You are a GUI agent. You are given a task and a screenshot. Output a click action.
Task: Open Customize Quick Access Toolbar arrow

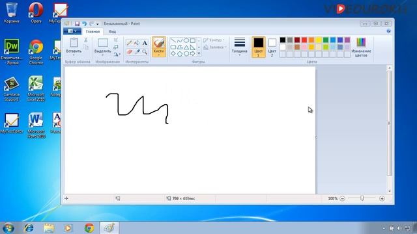click(98, 24)
